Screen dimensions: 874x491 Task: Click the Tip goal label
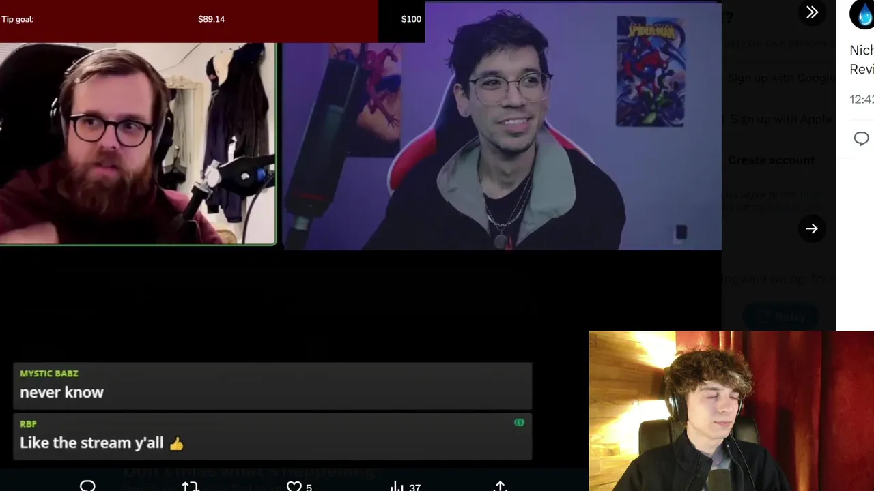click(x=17, y=19)
